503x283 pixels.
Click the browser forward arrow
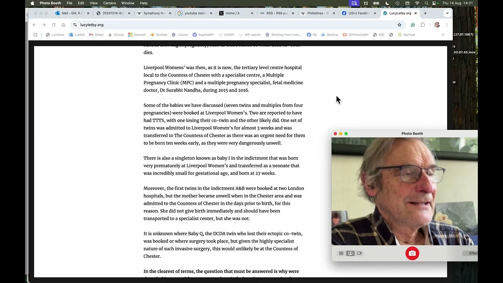44,25
